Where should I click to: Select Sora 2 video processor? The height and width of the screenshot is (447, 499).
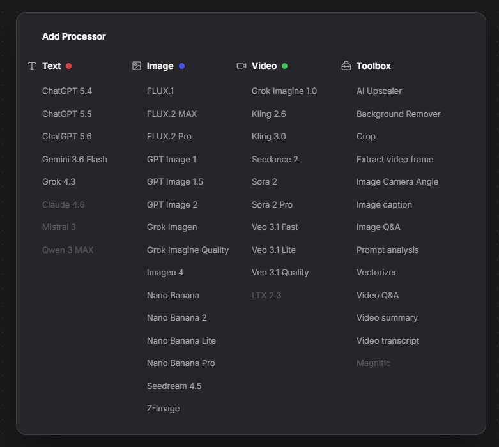pyautogui.click(x=265, y=181)
